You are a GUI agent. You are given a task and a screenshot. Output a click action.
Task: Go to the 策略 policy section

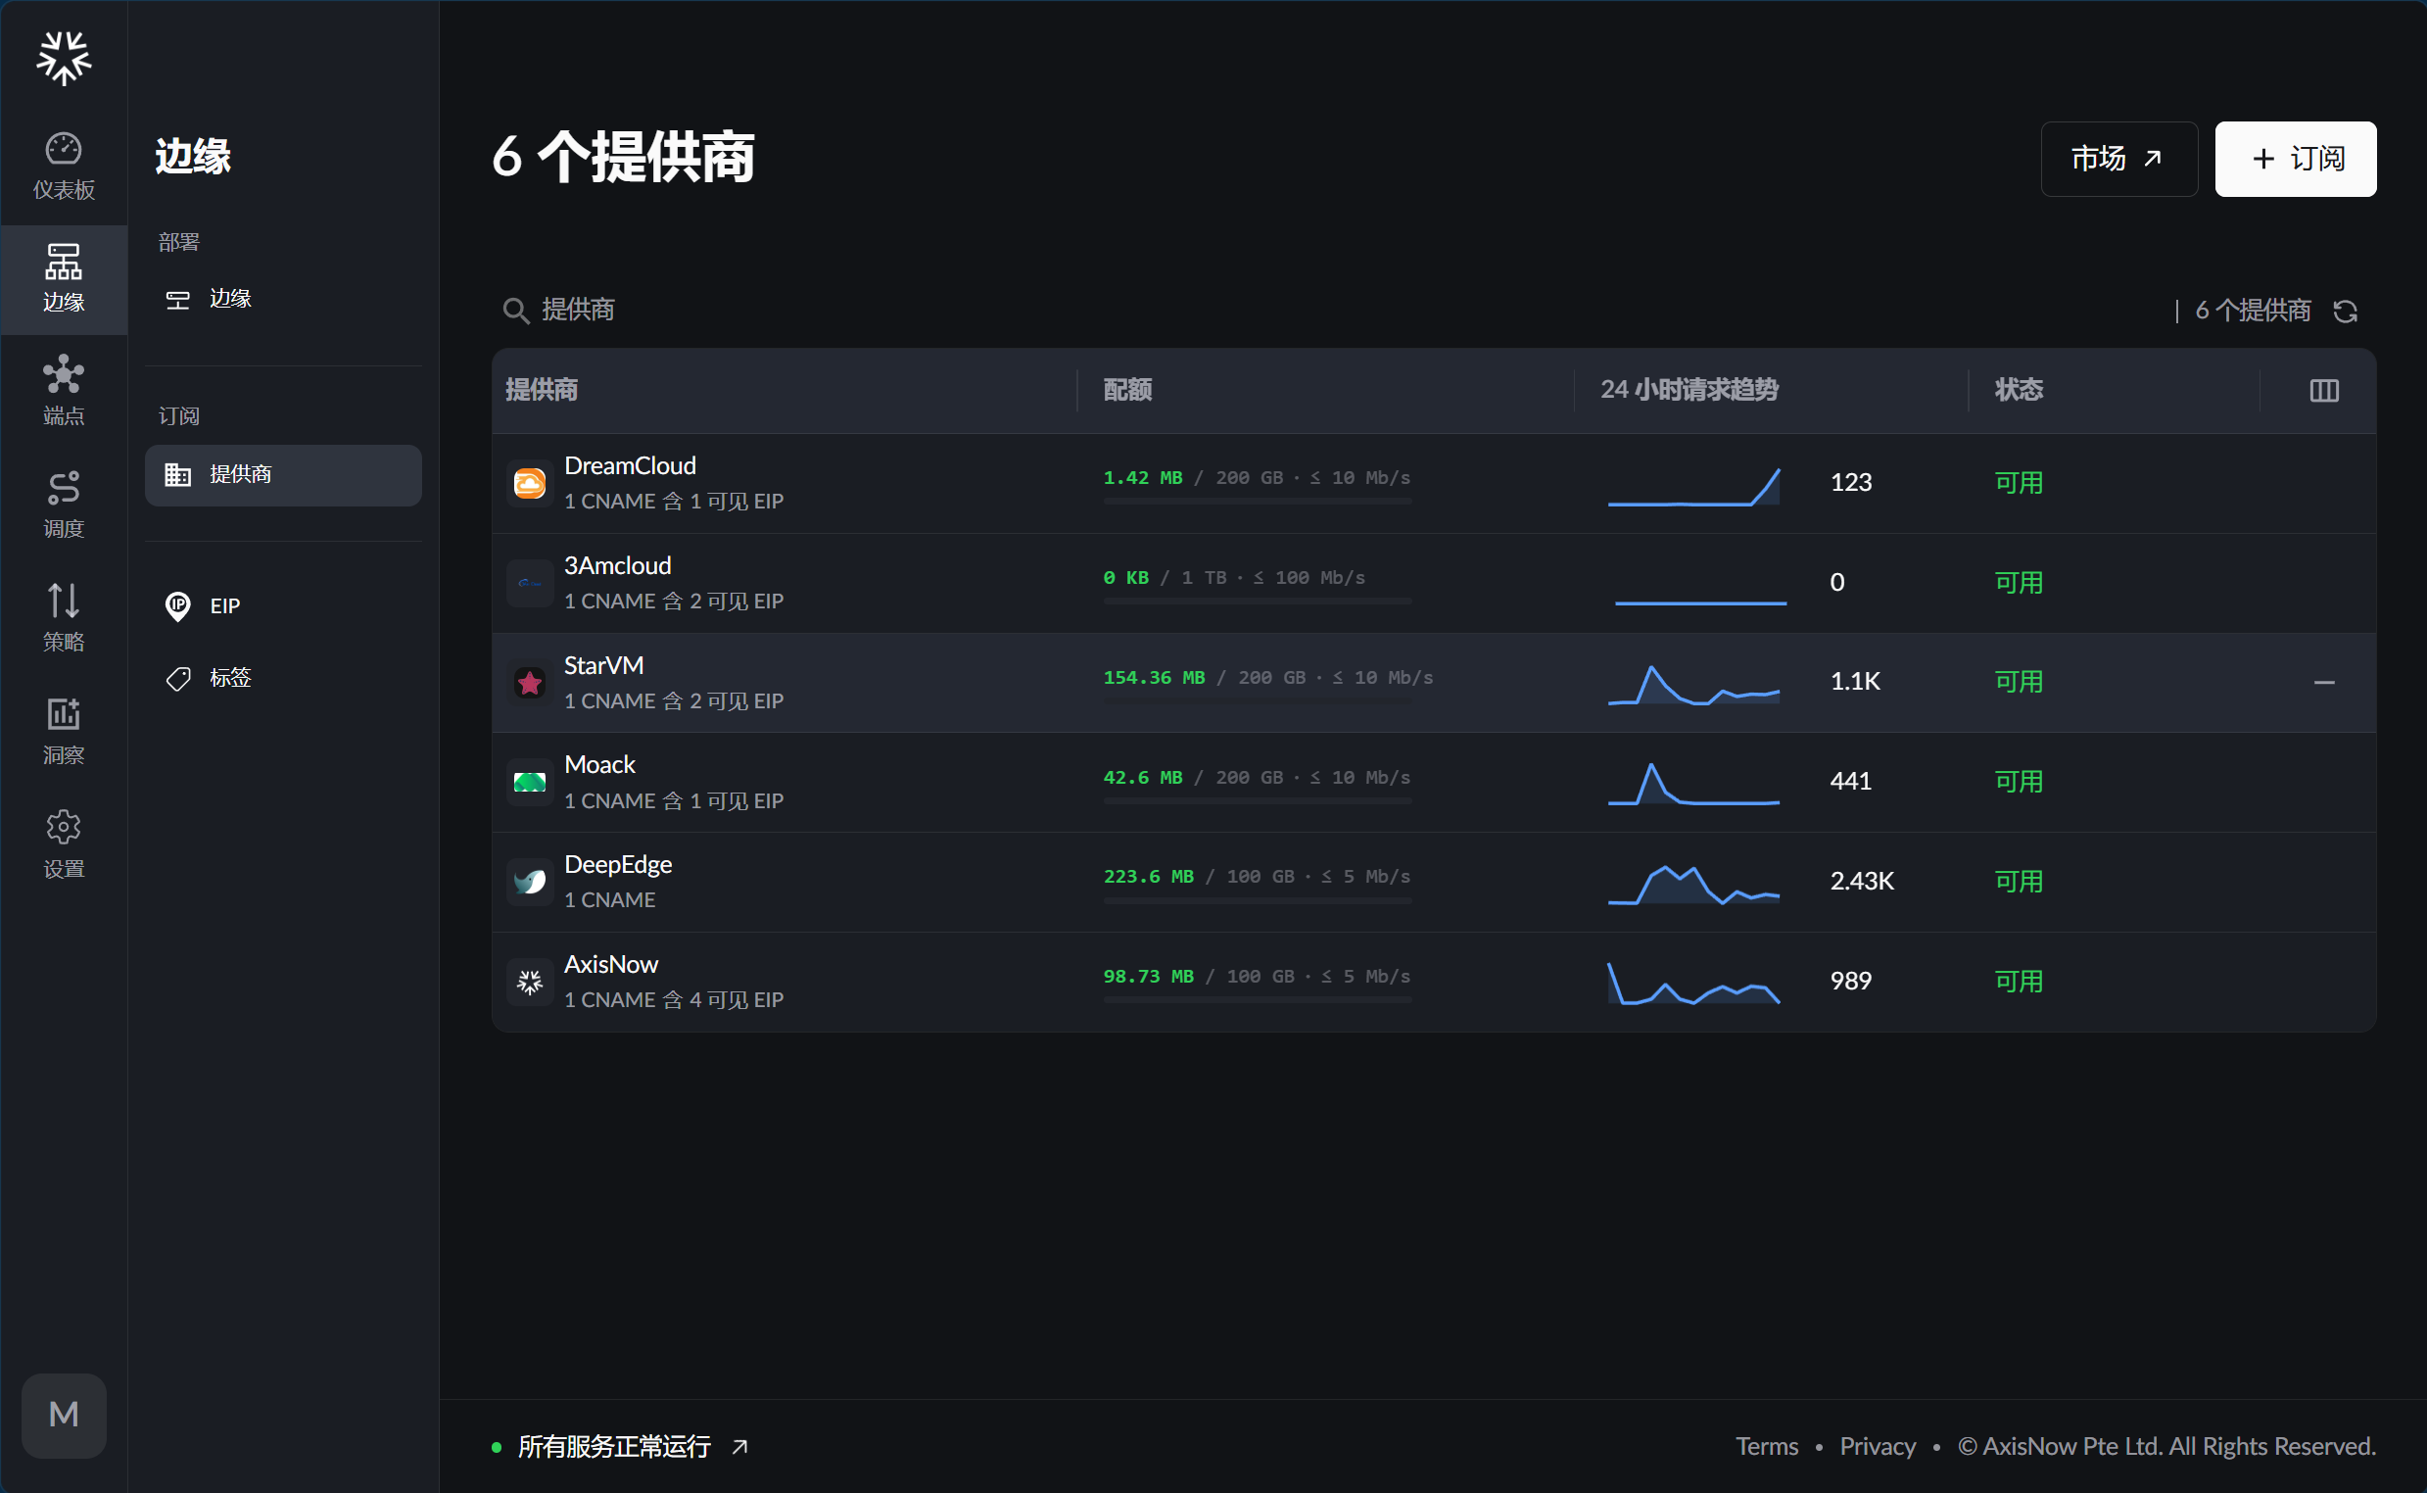(63, 617)
